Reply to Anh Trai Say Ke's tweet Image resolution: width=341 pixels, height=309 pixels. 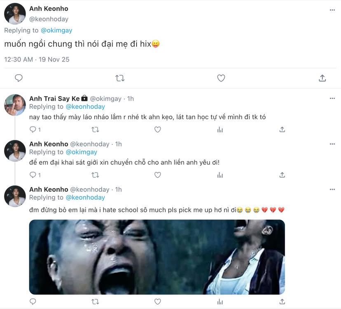(x=33, y=130)
